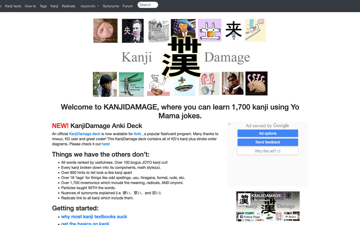Image resolution: width=360 pixels, height=225 pixels.
Task: Click the pig snout header image
Action: [x=105, y=30]
